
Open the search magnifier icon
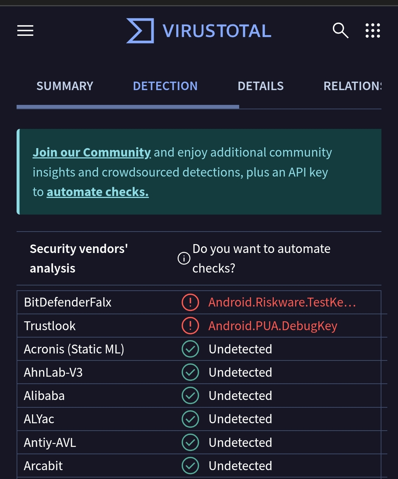click(340, 31)
